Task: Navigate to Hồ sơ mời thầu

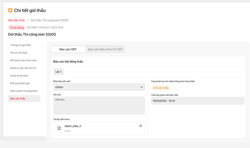Action: 19,53
